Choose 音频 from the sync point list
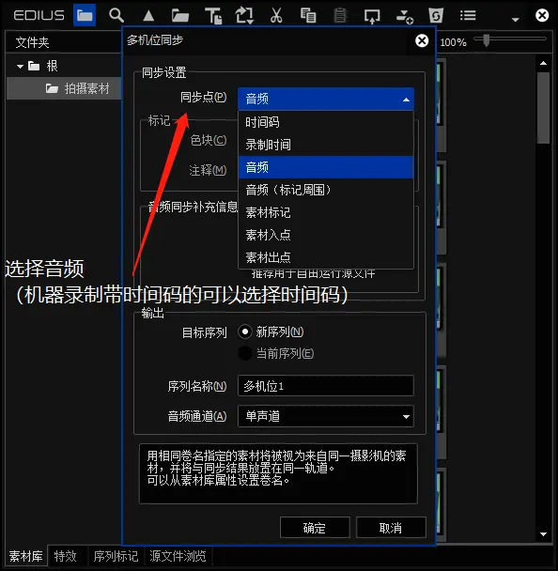The height and width of the screenshot is (571, 558). tap(326, 167)
